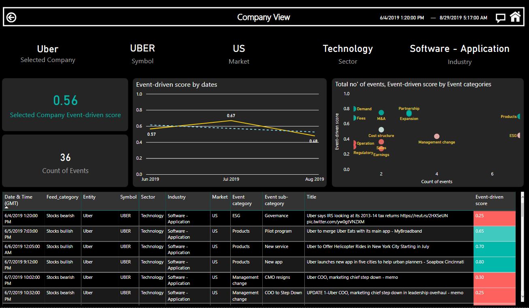Click the 0.25 score cell for IRS row
This screenshot has width=529, height=308.
point(495,218)
